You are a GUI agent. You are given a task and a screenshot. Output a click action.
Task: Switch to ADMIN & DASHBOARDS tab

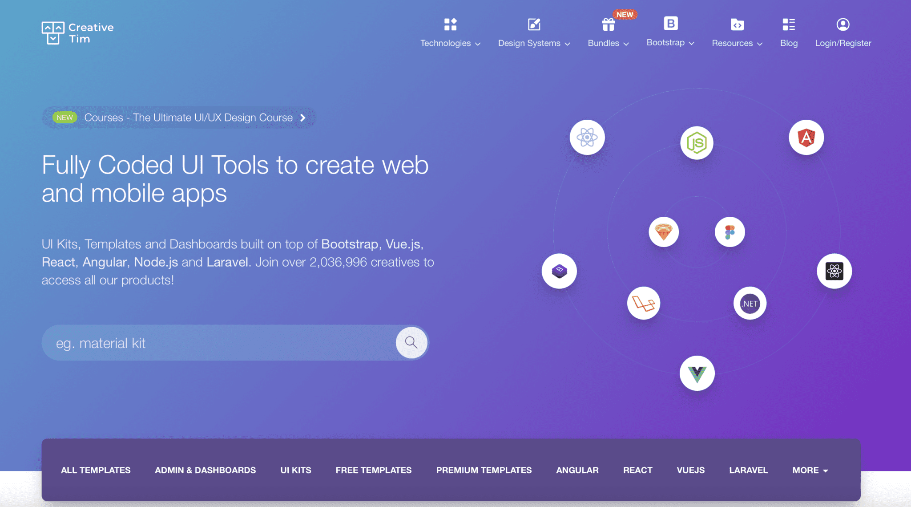[205, 470]
